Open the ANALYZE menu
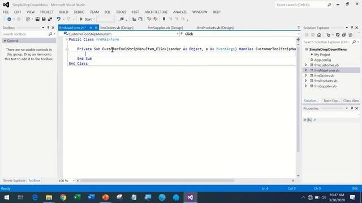The width and height of the screenshot is (362, 203). (180, 12)
